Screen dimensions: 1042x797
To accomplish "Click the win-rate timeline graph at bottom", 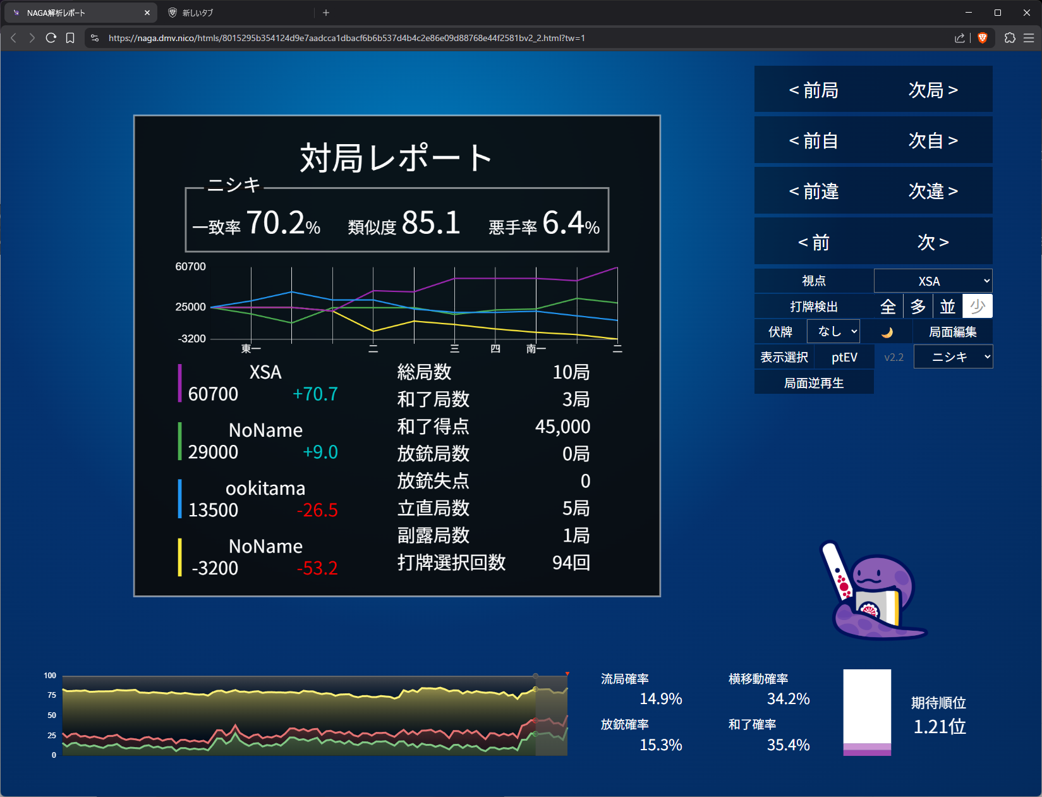I will [315, 715].
